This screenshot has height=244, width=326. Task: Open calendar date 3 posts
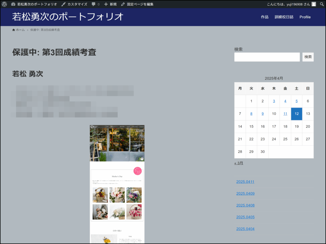[x=274, y=101]
